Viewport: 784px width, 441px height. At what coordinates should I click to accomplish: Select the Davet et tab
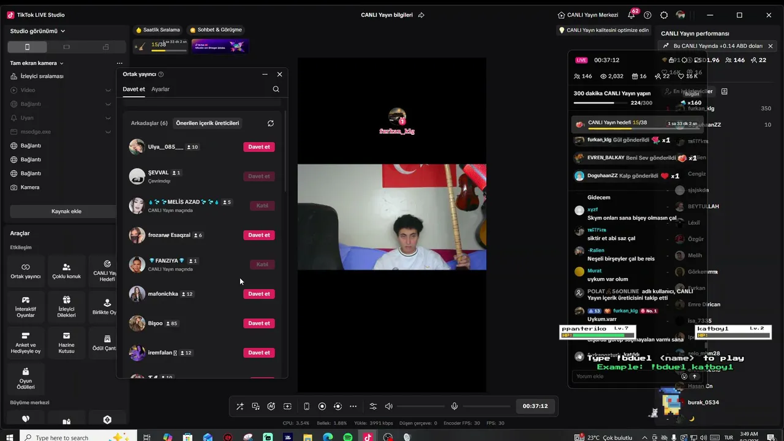134,89
